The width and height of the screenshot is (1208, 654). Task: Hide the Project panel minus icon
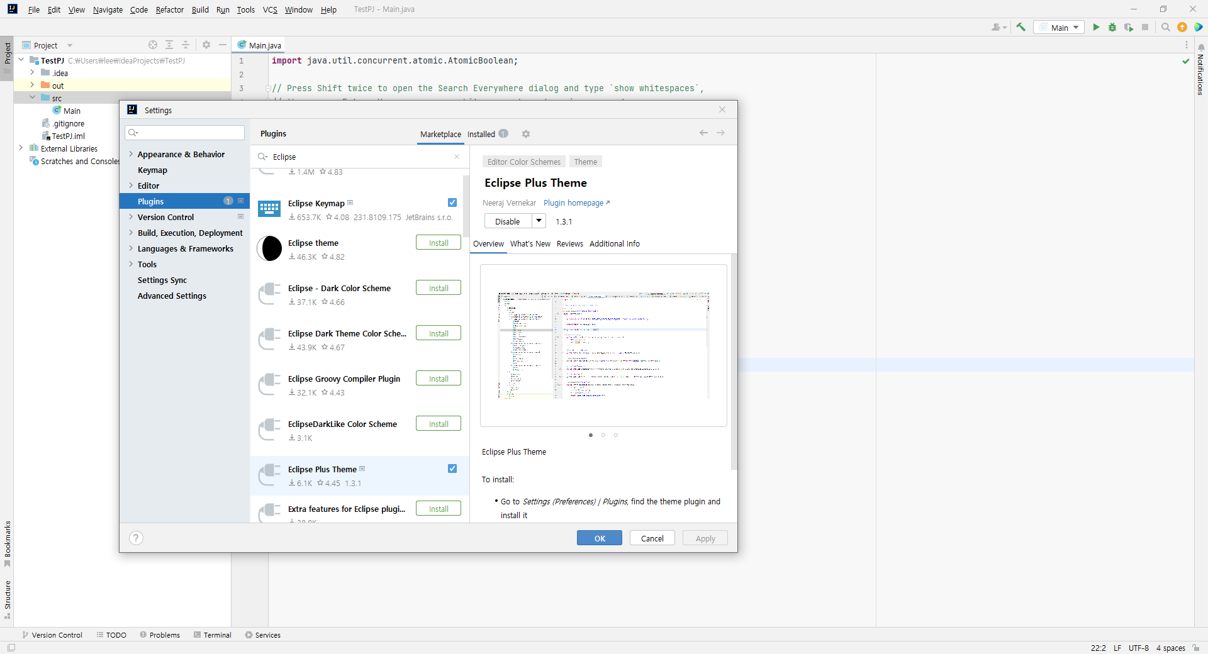pos(223,45)
